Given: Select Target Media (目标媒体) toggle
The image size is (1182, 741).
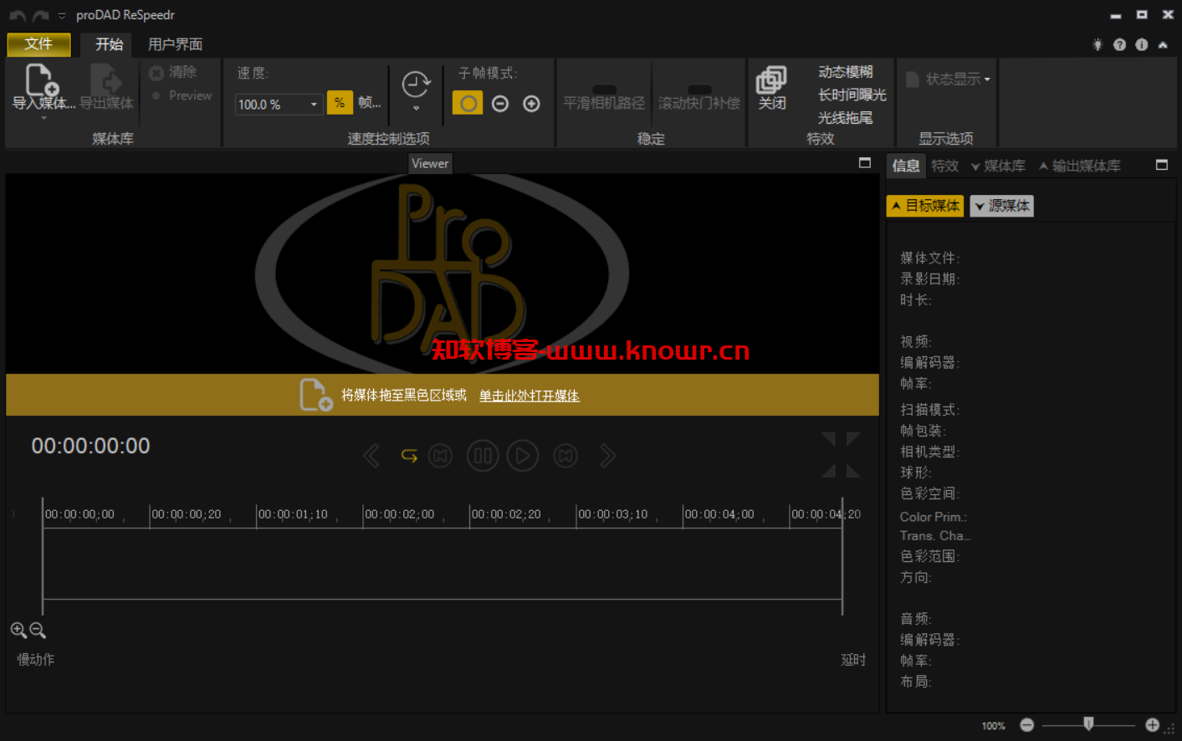Looking at the screenshot, I should click(925, 206).
